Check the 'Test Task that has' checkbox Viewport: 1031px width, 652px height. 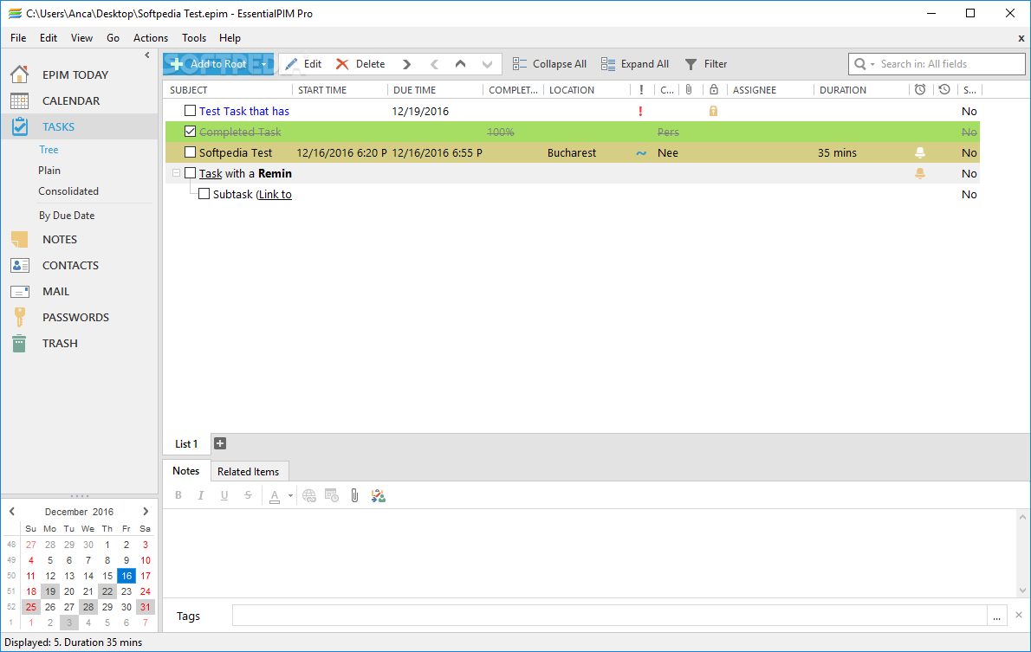[x=190, y=111]
